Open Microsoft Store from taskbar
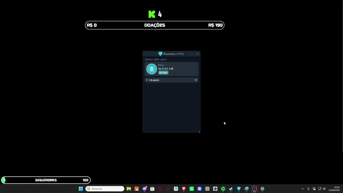 coord(152,189)
